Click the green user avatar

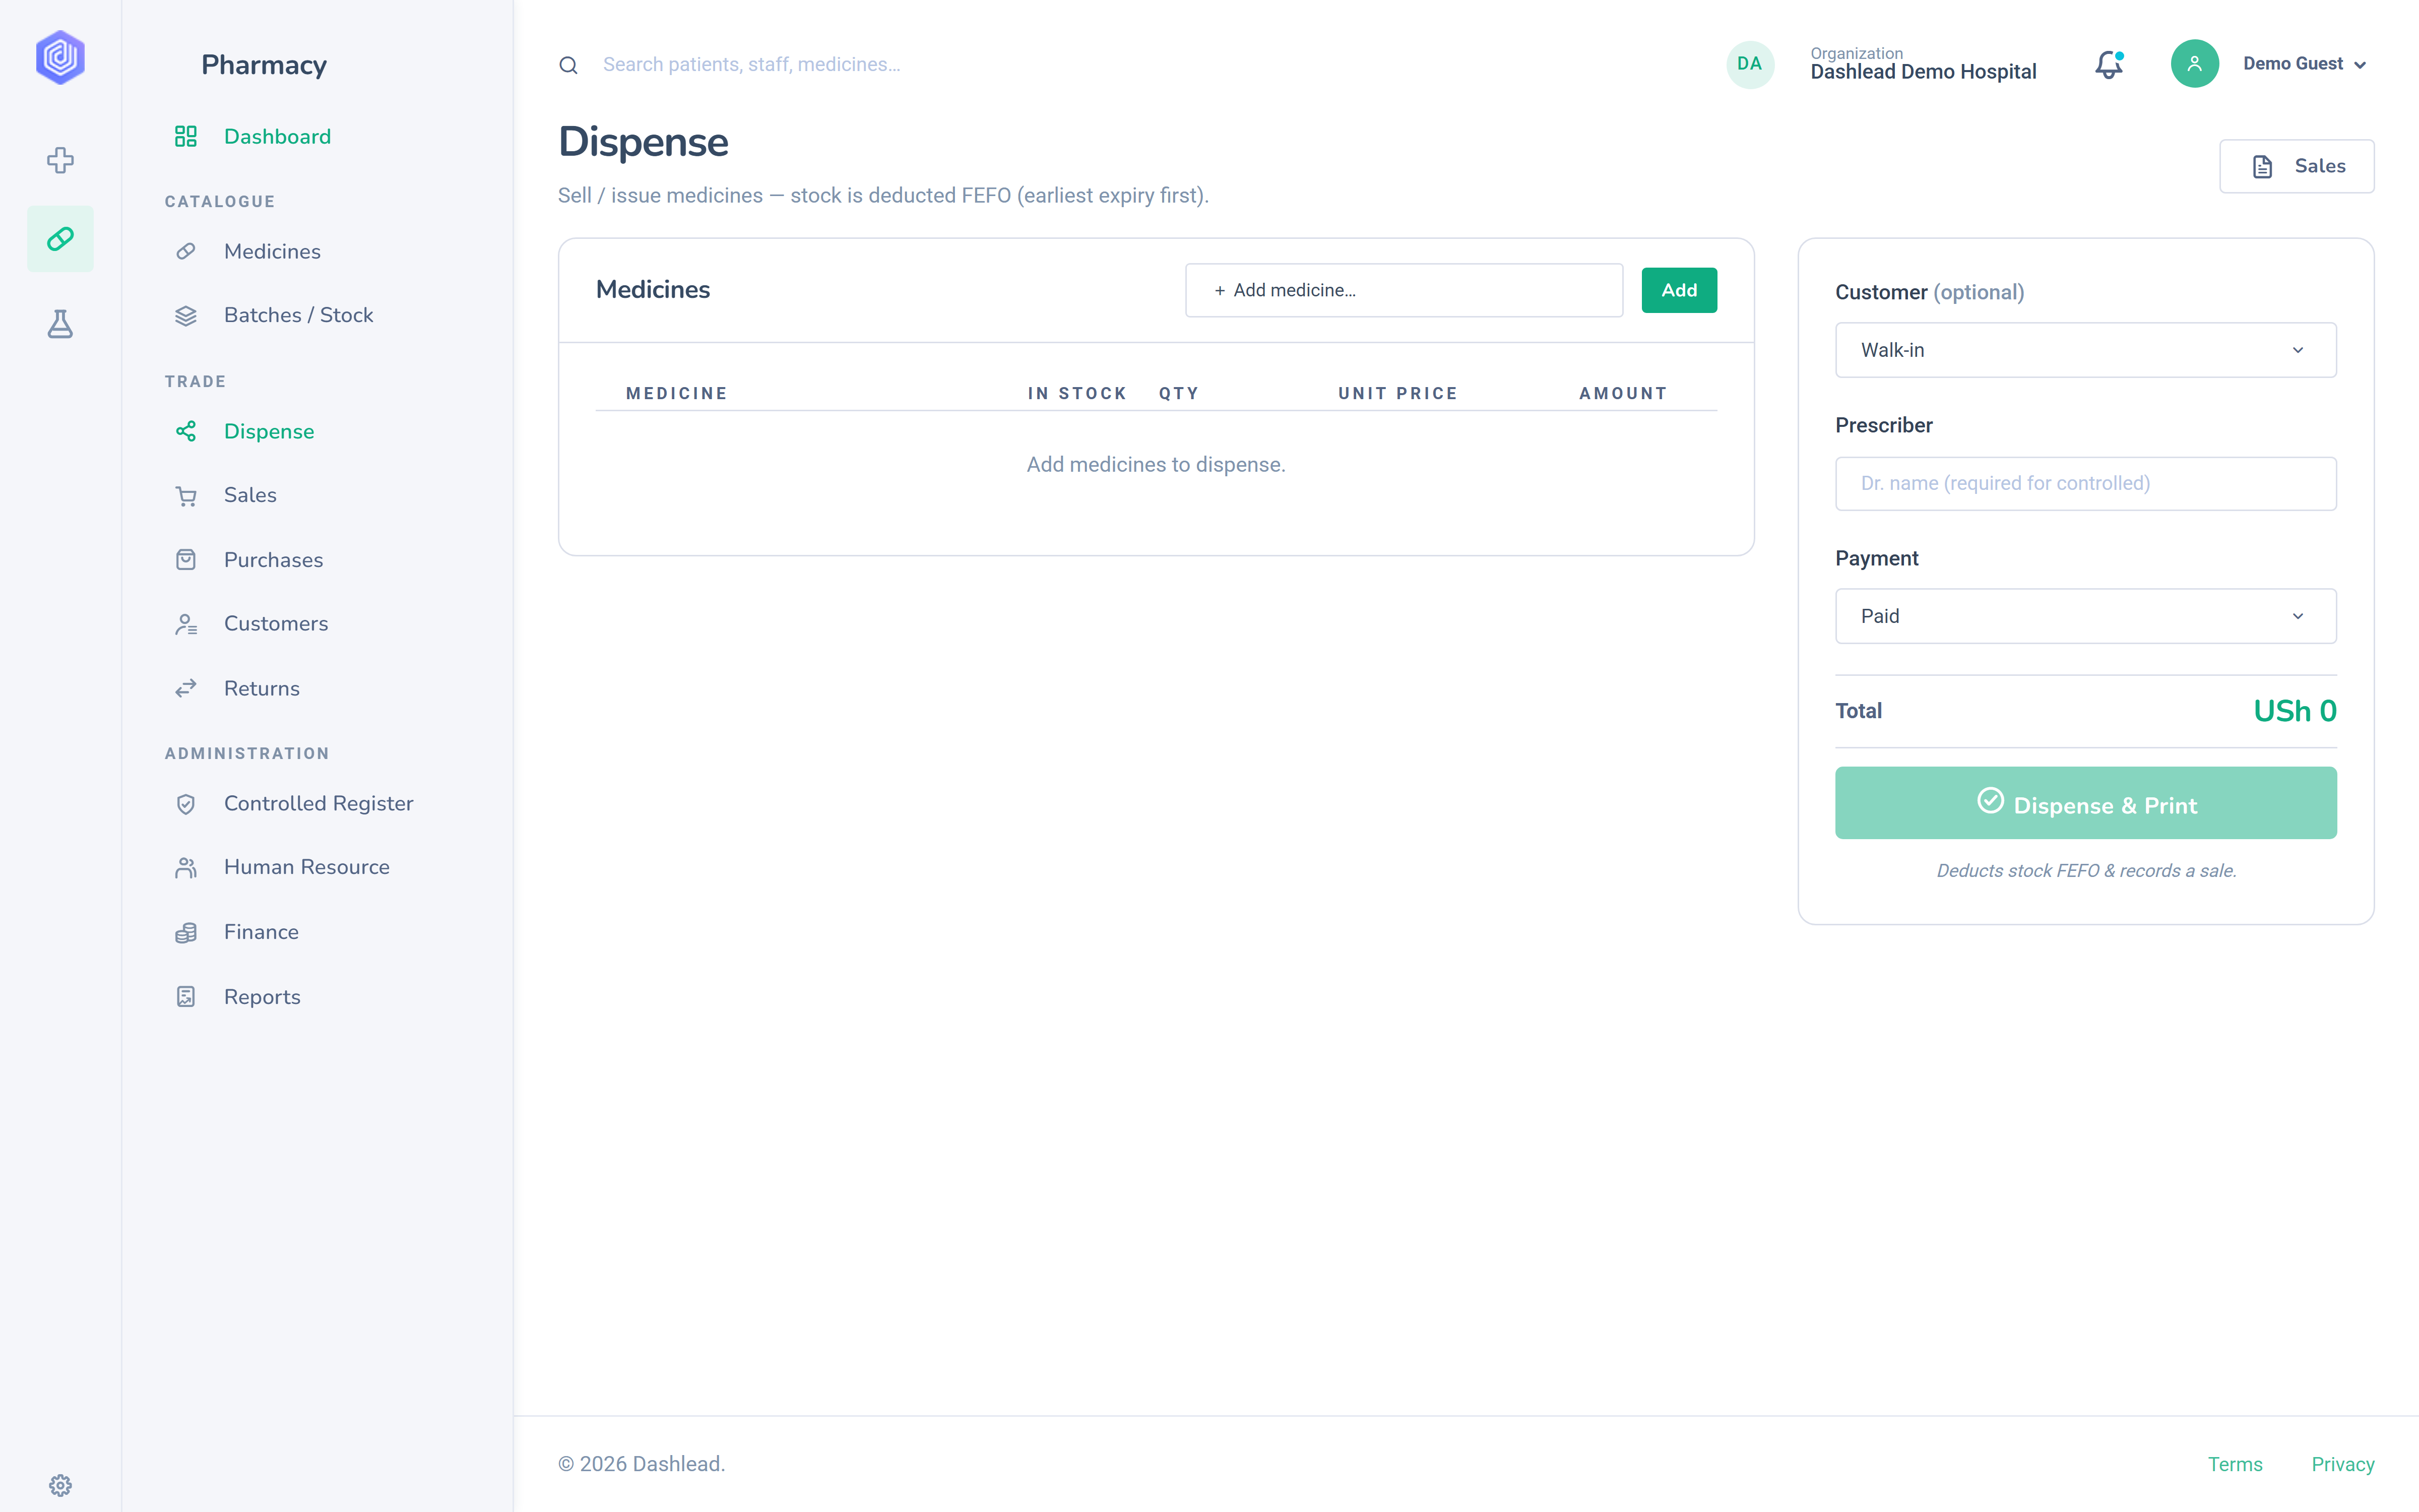coord(2195,64)
